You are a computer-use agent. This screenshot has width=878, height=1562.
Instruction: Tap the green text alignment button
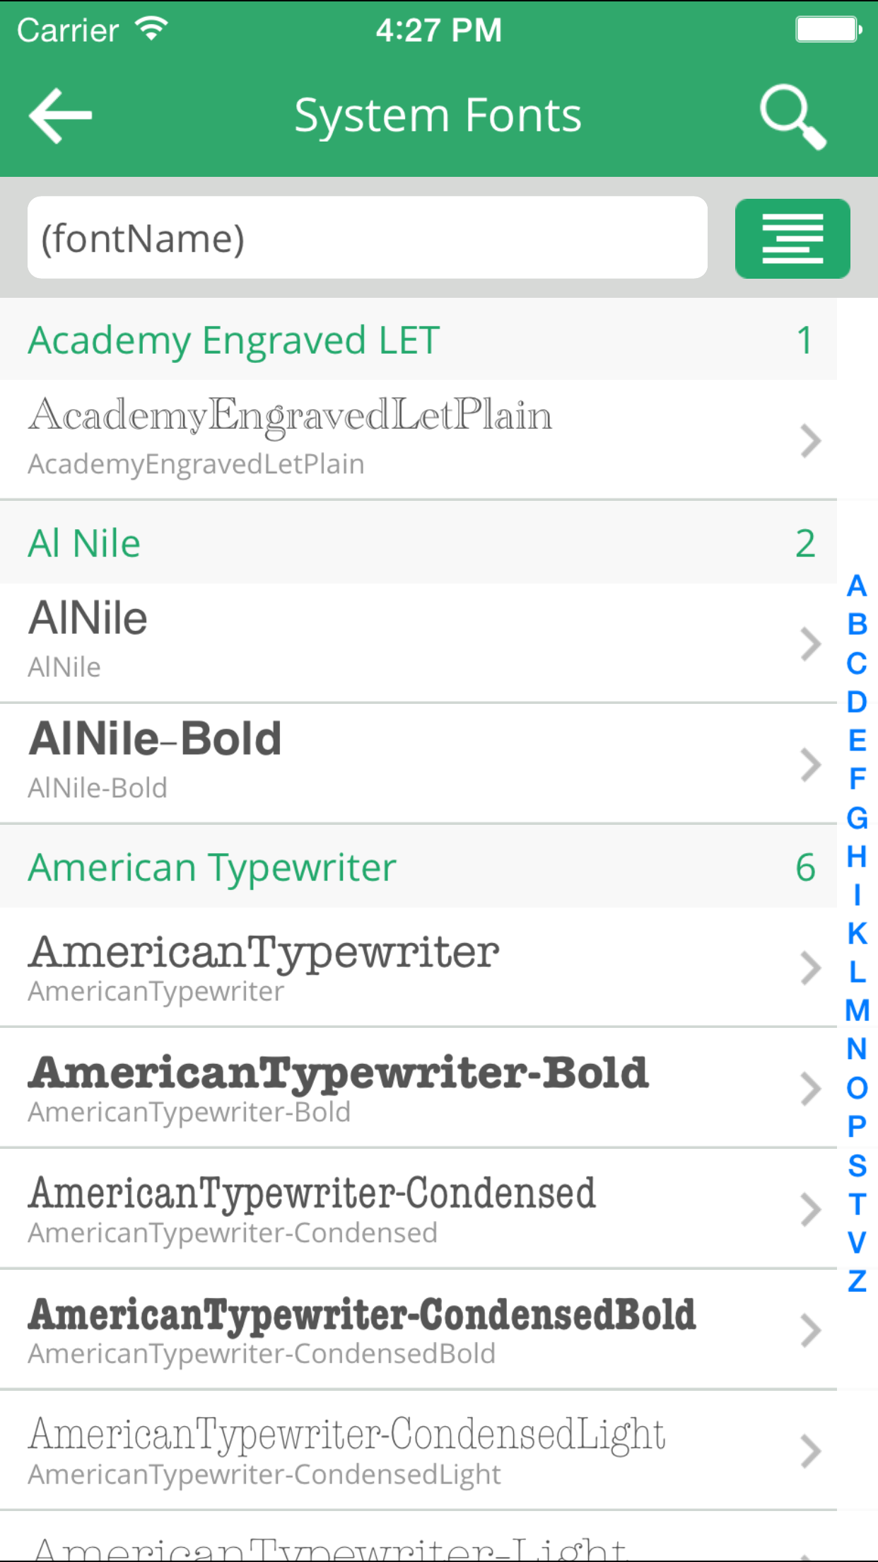[x=792, y=238]
